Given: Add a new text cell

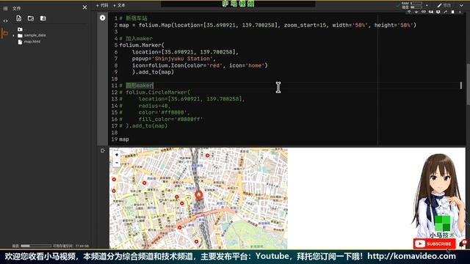Looking at the screenshot, I should (x=119, y=5).
